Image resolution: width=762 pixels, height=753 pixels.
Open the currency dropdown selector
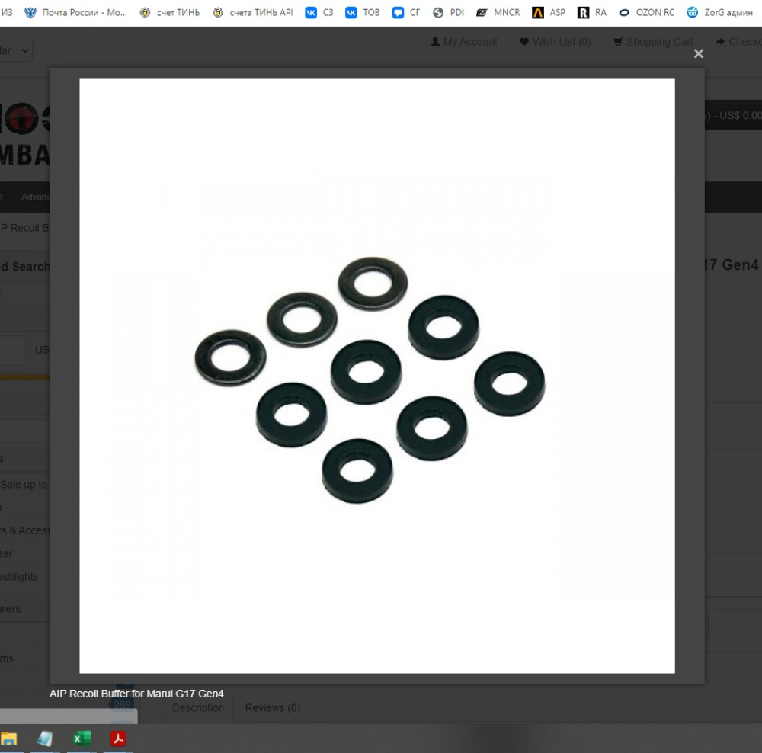click(x=14, y=50)
